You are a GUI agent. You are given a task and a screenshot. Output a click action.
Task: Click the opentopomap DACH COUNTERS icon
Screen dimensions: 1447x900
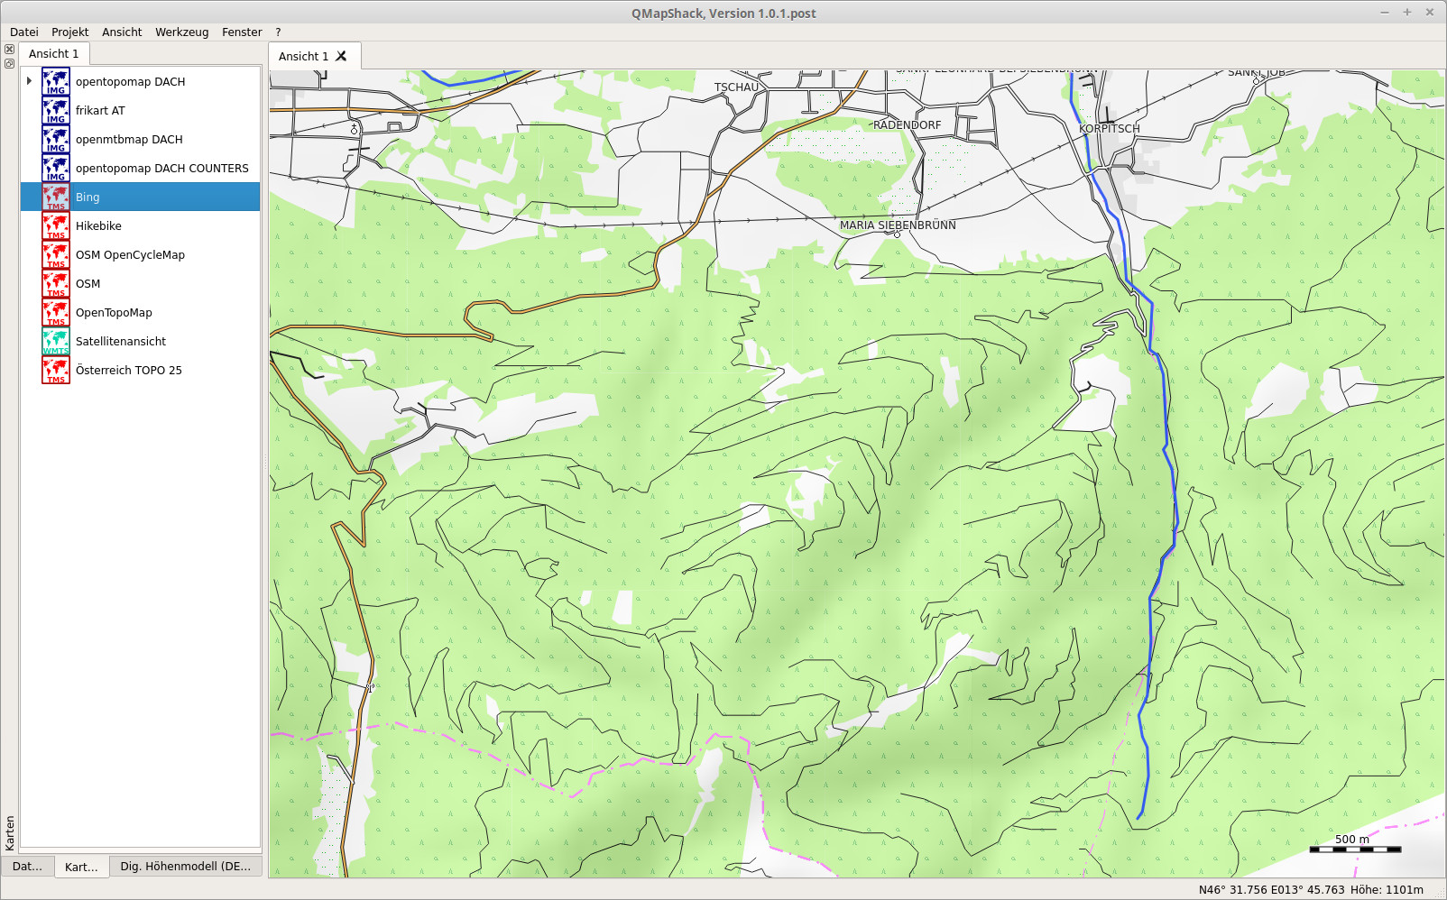(x=56, y=168)
